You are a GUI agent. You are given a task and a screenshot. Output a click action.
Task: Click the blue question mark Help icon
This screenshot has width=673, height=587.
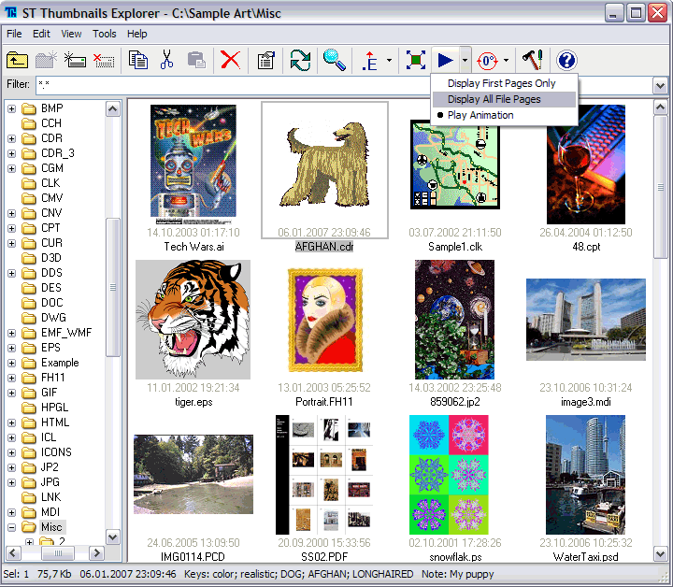[566, 61]
